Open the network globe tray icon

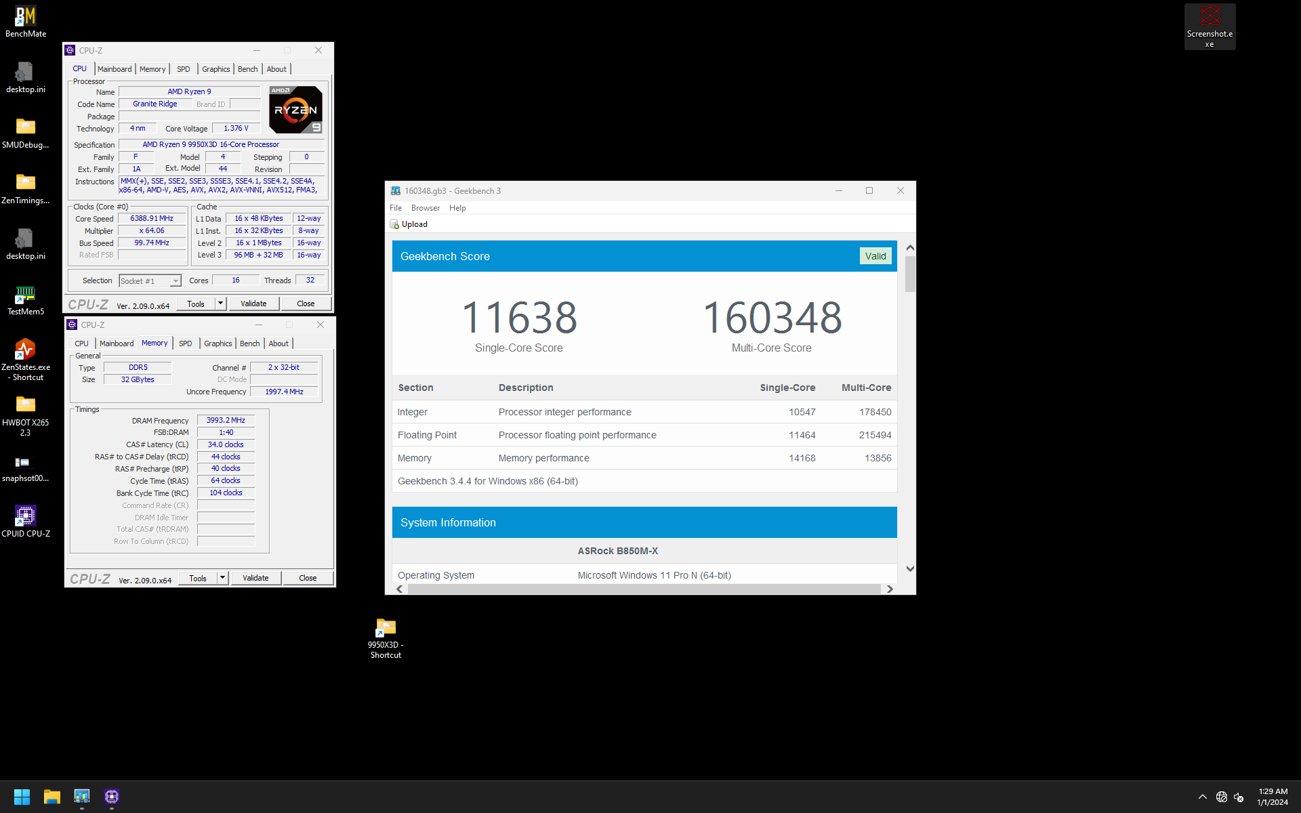click(1221, 797)
